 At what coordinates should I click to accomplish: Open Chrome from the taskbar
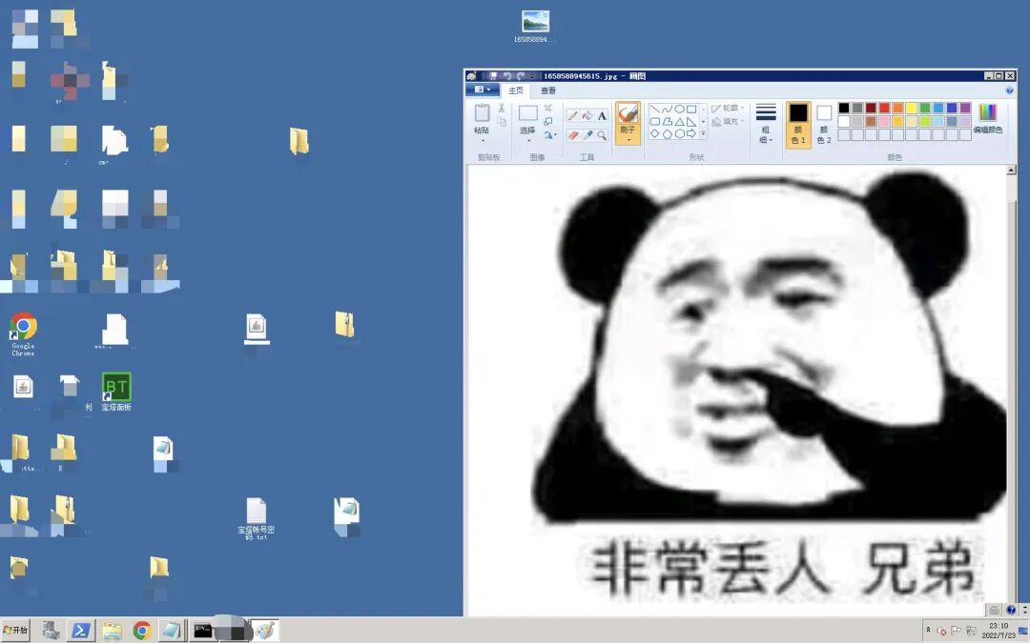[x=142, y=631]
